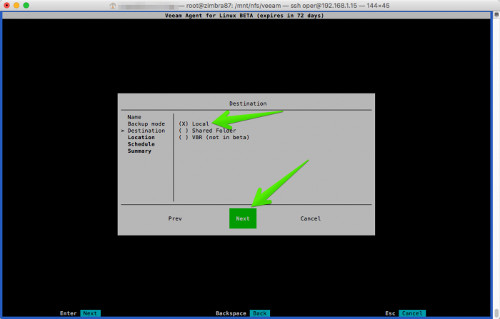Click the home folder icon in title bar

pos(113,6)
